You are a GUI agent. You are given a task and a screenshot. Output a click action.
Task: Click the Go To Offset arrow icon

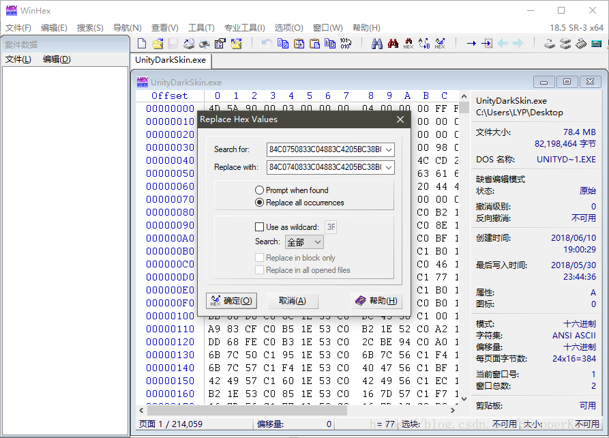(x=471, y=43)
